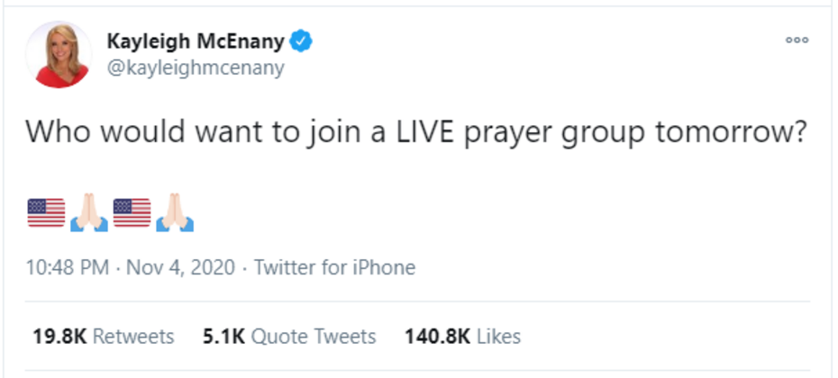Click the first American flag emoji
Viewport: 838px width, 378px height.
tap(46, 212)
